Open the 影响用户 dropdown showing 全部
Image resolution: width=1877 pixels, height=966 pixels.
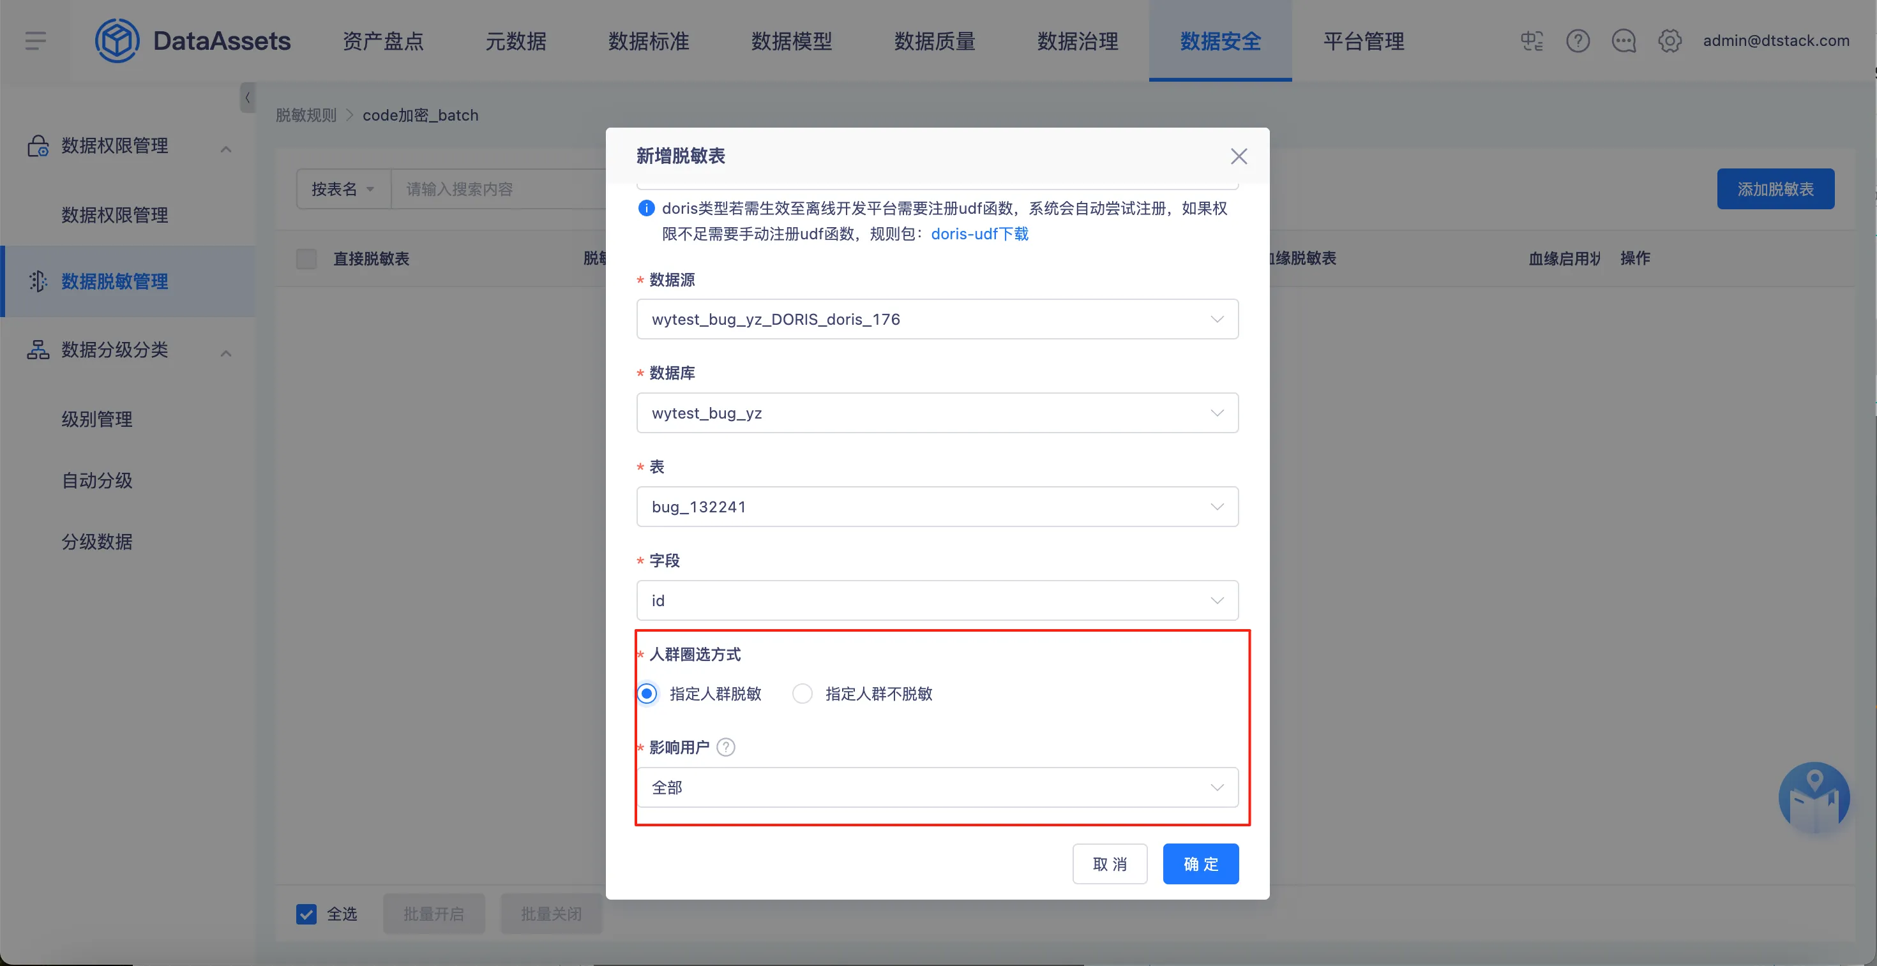(937, 787)
